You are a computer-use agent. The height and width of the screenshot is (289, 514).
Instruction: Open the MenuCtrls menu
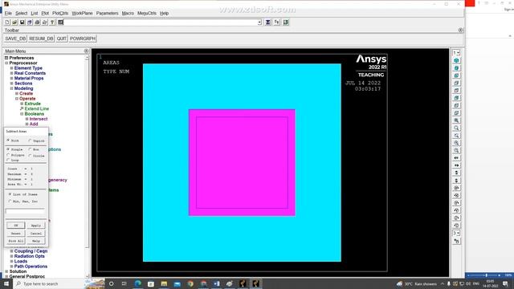(x=147, y=13)
